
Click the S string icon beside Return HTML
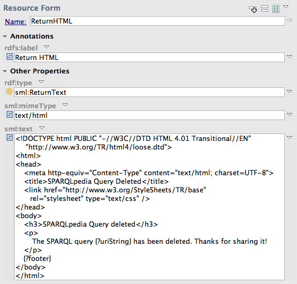pyautogui.click(x=10, y=57)
